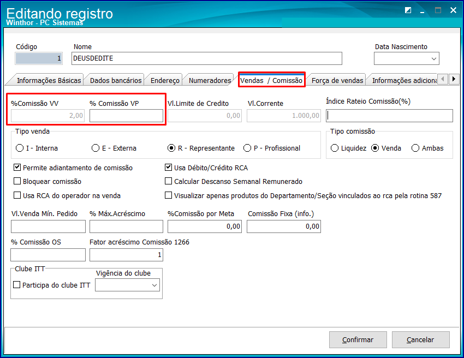Check Usa RCA do operador na venda
The height and width of the screenshot is (358, 464).
click(17, 195)
